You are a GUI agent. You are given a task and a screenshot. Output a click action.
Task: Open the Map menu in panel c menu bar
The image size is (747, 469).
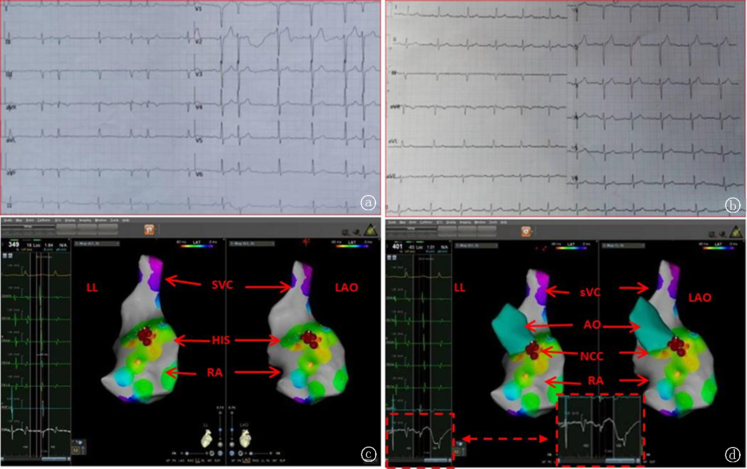[x=19, y=220]
